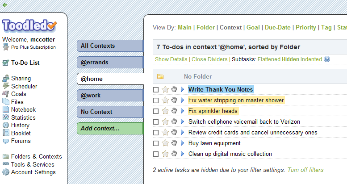Viewport: 347px width, 184px height.
Task: Check off Write Thank You Notes task
Action: 156,89
